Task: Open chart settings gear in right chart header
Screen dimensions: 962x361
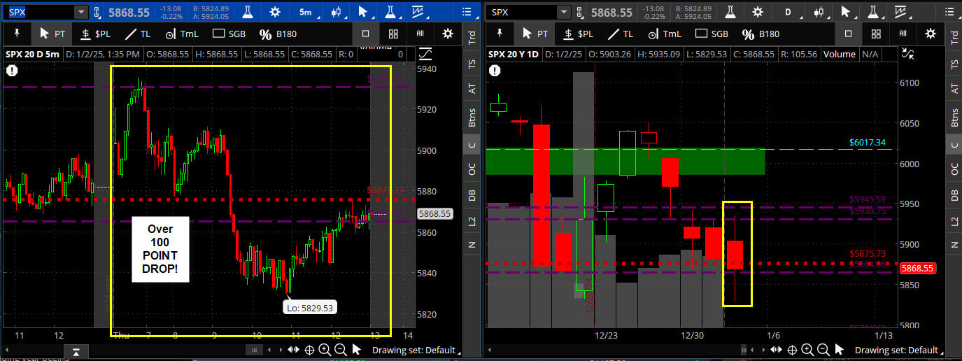Action: (x=758, y=12)
